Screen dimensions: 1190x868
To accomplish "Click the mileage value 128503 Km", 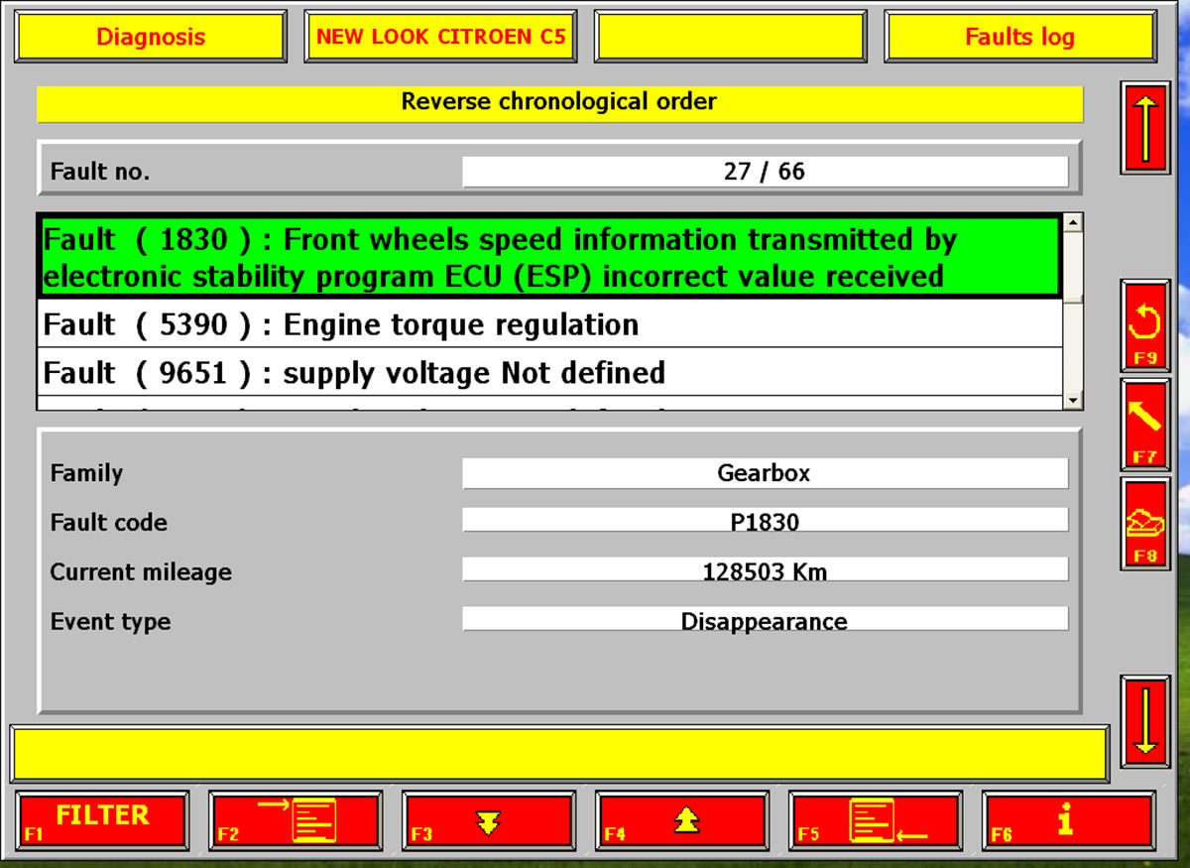I will (765, 570).
